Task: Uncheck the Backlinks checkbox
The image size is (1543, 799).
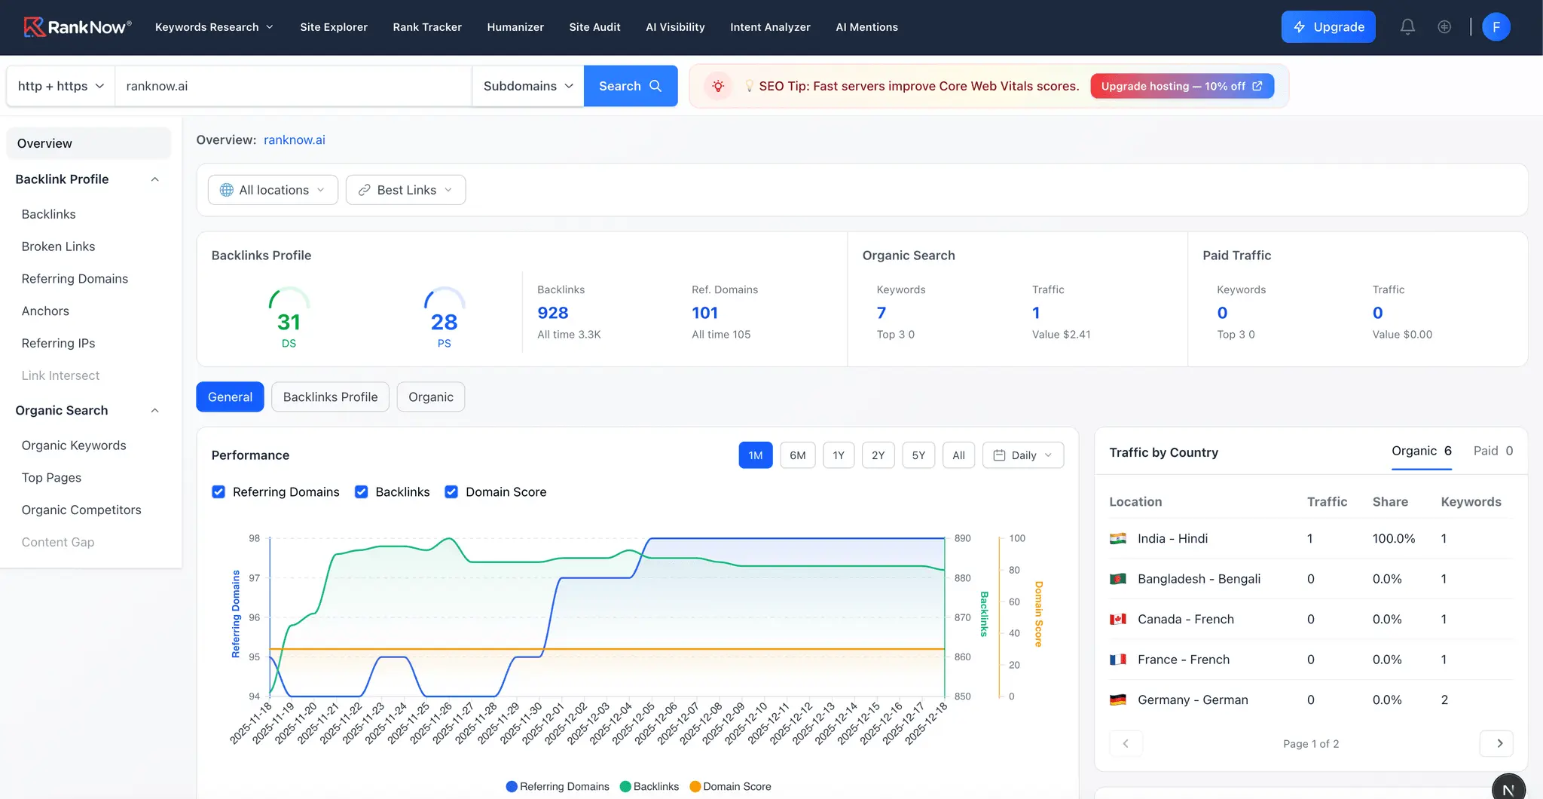Action: pos(362,491)
